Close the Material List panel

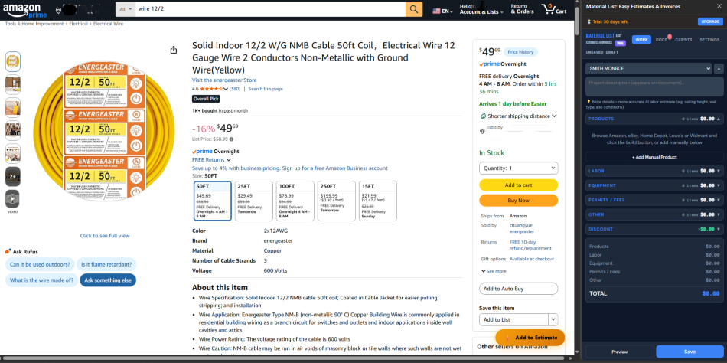719,7
